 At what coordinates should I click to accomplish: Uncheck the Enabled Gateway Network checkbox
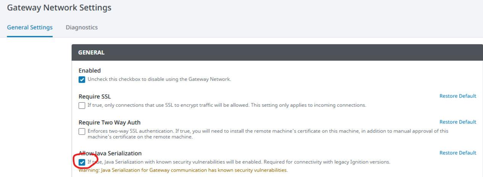82,80
